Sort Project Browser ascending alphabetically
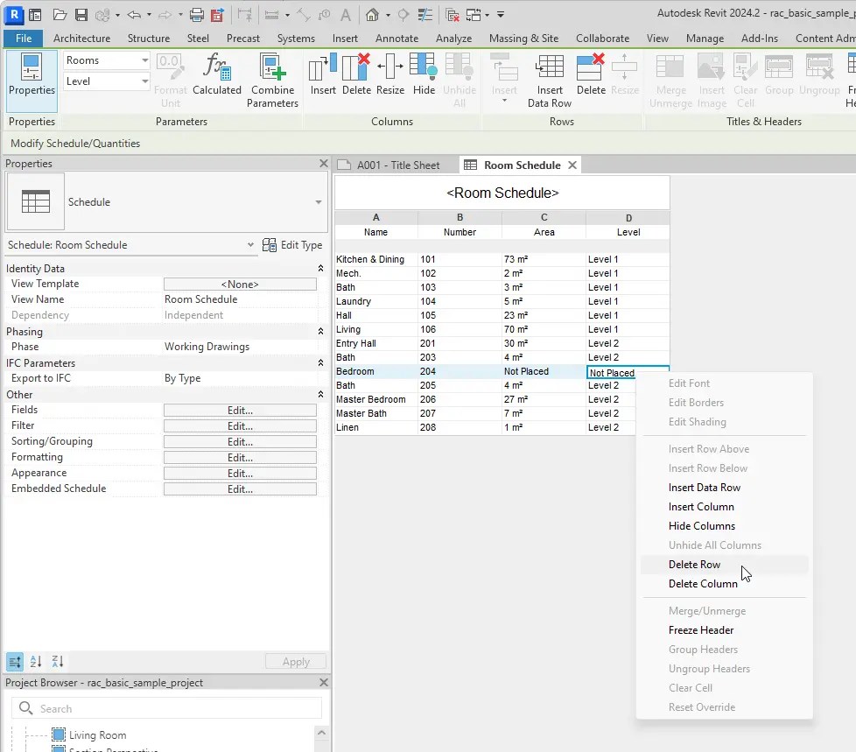 tap(37, 662)
